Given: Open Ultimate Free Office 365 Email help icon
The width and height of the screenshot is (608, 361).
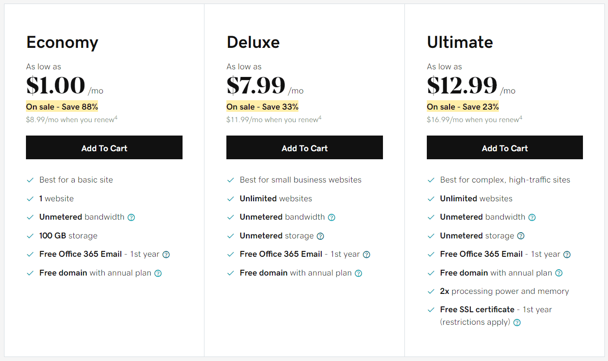Looking at the screenshot, I should click(x=567, y=255).
